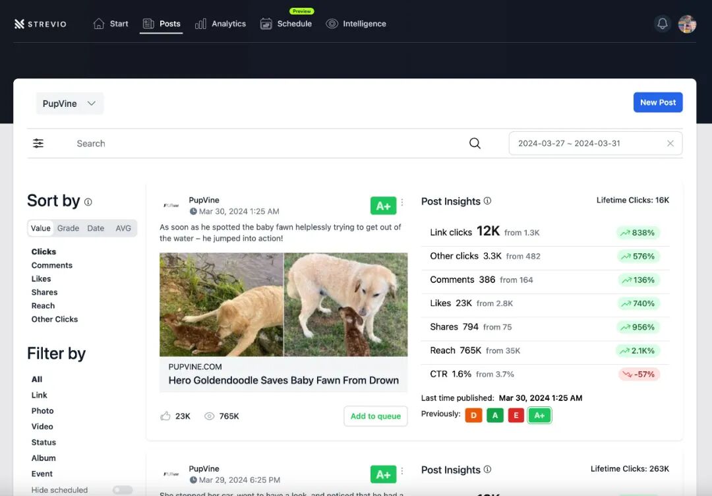Screen dimensions: 712x496
Task: Click the Strevio logo
Action: [x=41, y=24]
